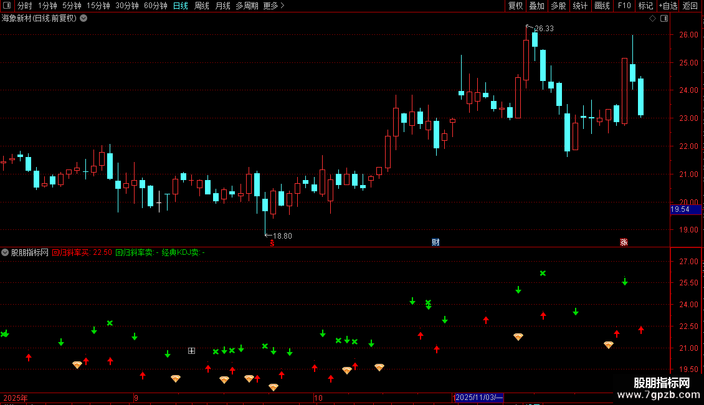Click the blue 财 financial marker
Image resolution: width=704 pixels, height=405 pixels.
tap(435, 242)
